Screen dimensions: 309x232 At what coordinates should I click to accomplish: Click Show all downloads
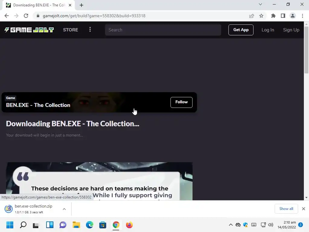tap(286, 209)
